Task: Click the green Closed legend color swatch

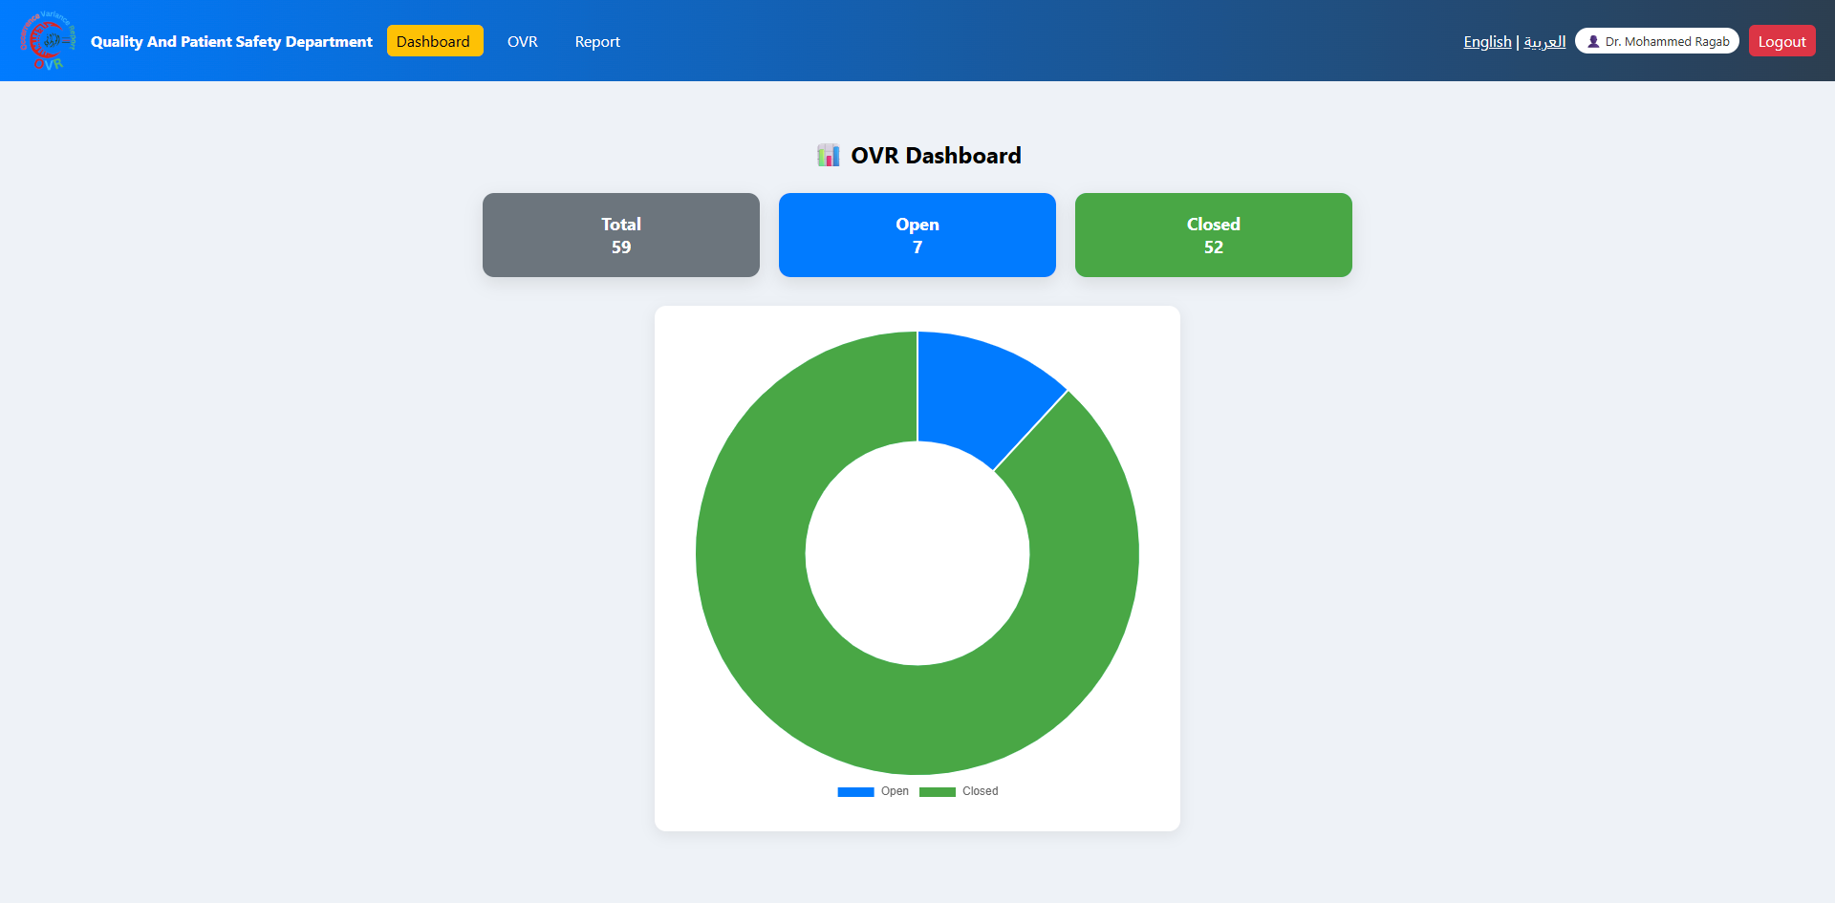Action: tap(938, 791)
